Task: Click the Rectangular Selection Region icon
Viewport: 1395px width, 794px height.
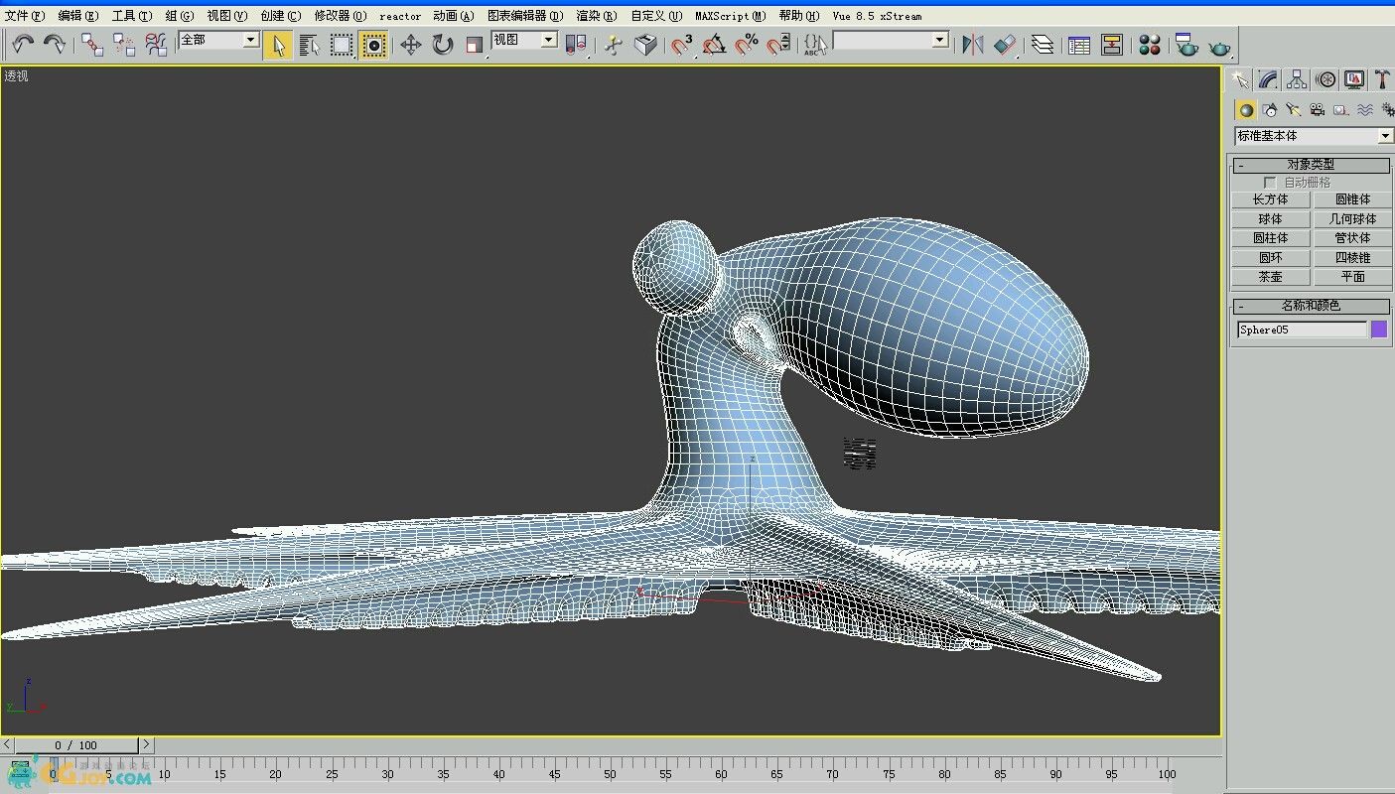Action: pyautogui.click(x=342, y=45)
